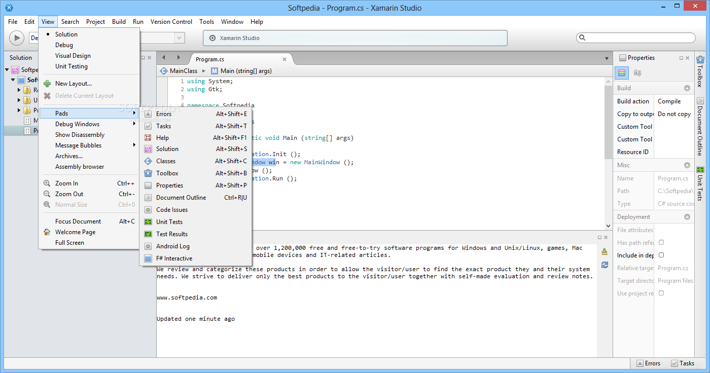
Task: Click the Test Results pad icon
Action: pos(148,234)
